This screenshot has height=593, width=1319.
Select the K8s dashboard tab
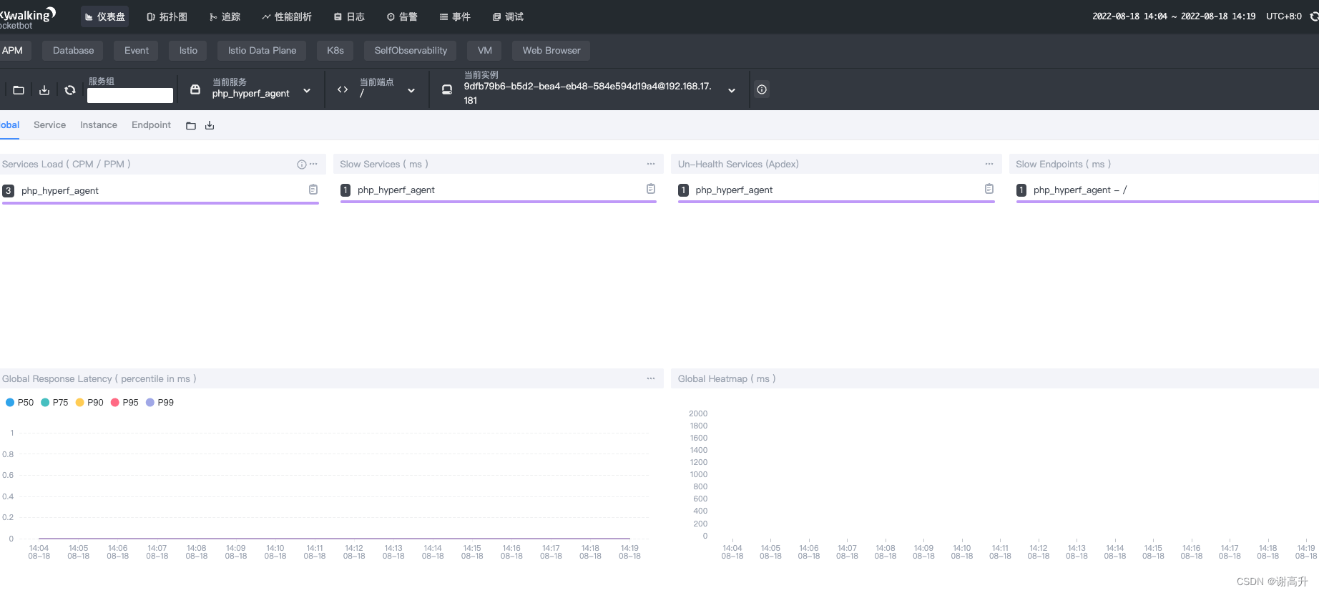[x=335, y=50]
